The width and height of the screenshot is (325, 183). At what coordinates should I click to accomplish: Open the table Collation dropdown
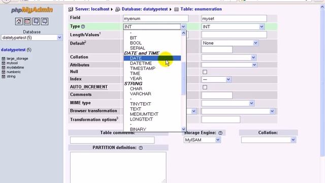[x=269, y=140]
